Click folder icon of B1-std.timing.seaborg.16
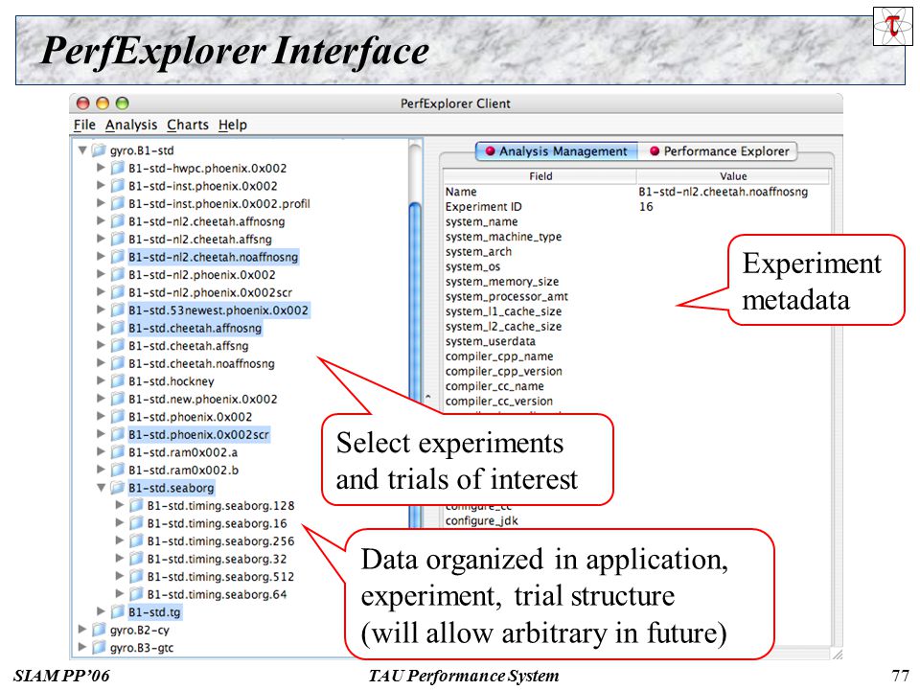The image size is (920, 690). [137, 523]
